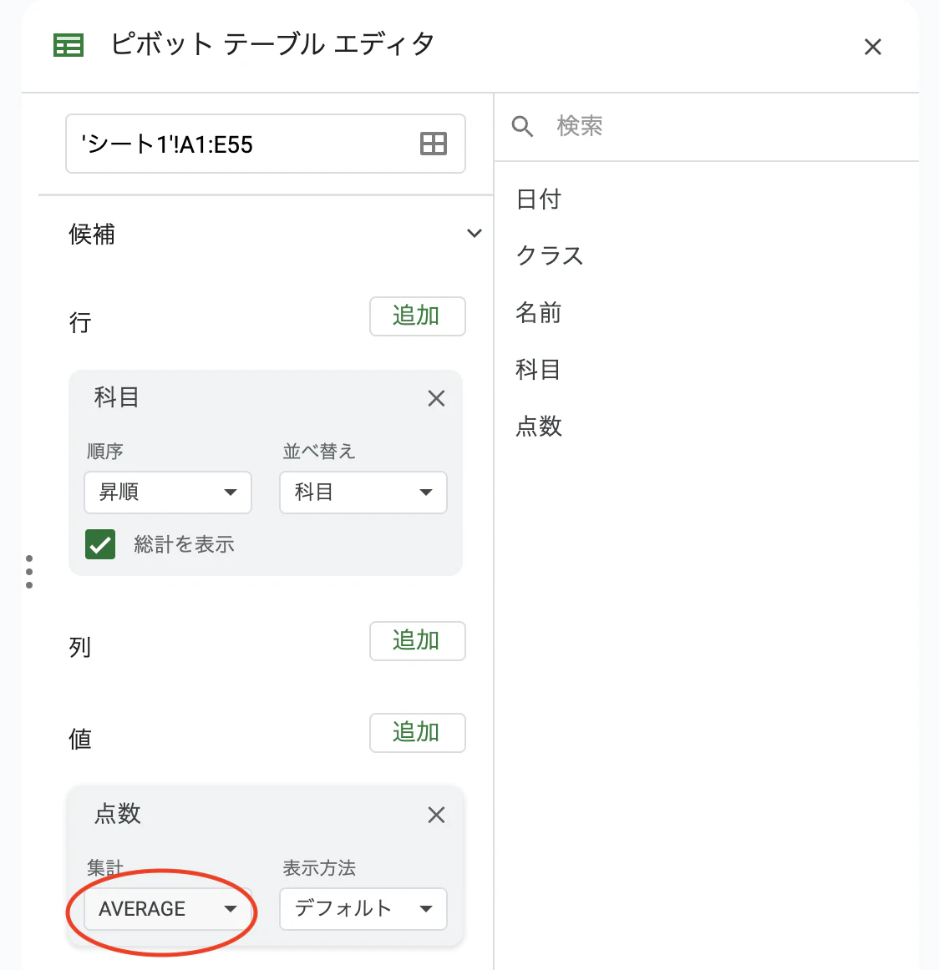Screen dimensions: 939x970
Task: Open the 表示方法 dropdown showing デフォルト
Action: click(363, 909)
